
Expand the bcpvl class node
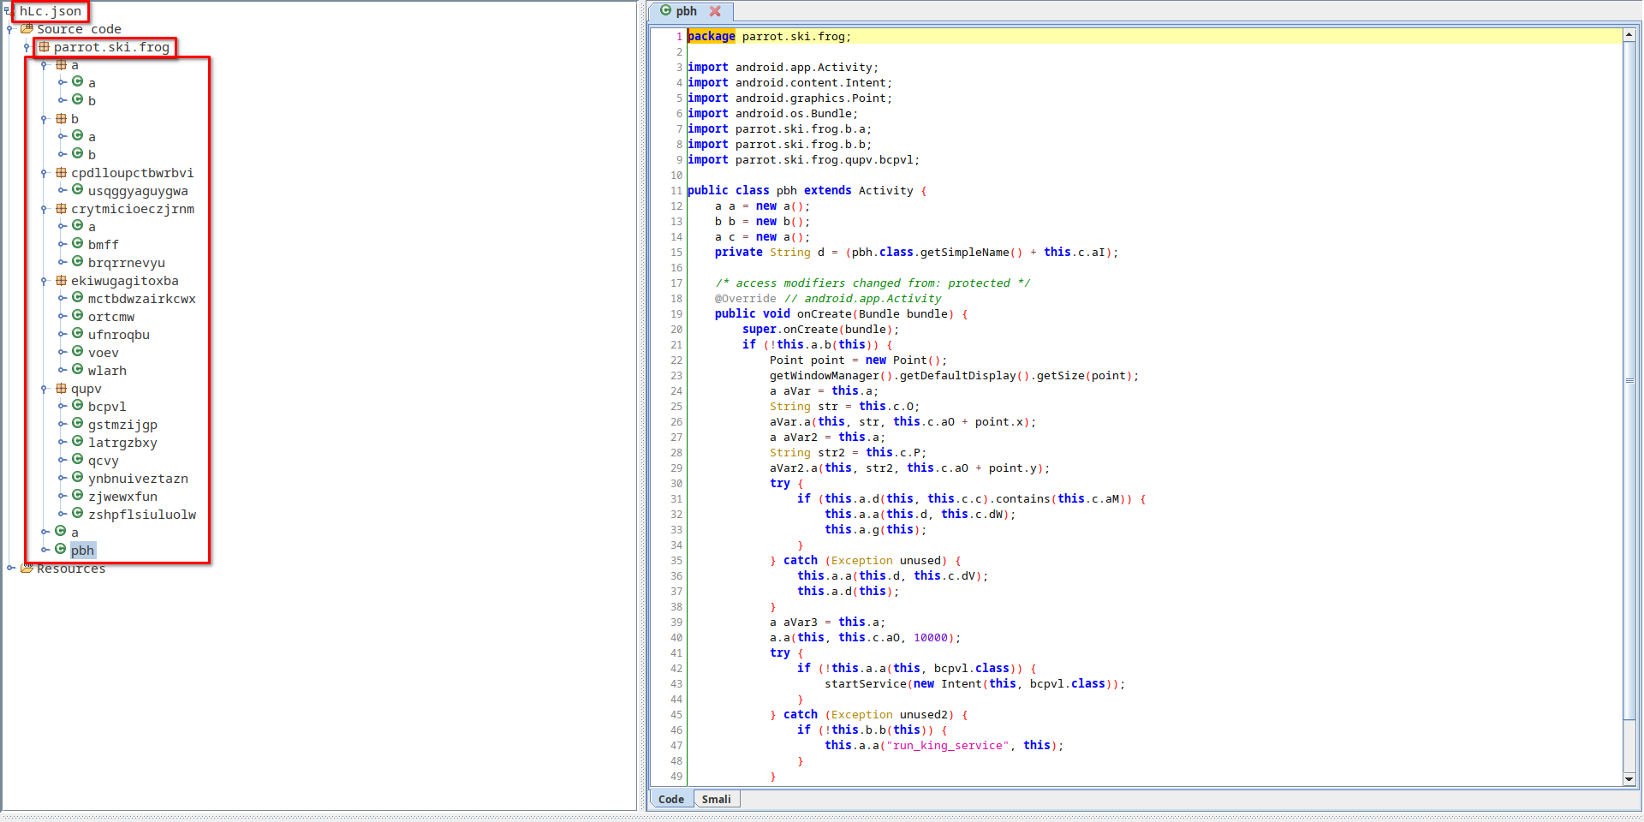pos(62,406)
